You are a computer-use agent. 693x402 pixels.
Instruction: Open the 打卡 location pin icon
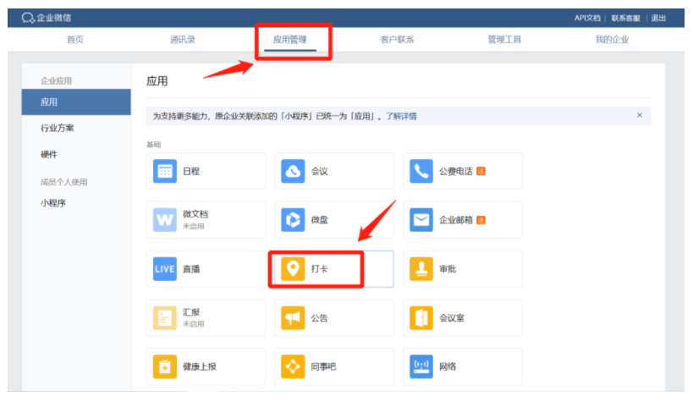[x=293, y=269]
